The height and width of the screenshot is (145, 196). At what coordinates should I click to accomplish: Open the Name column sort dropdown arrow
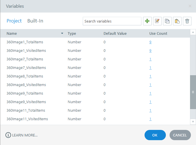62,34
